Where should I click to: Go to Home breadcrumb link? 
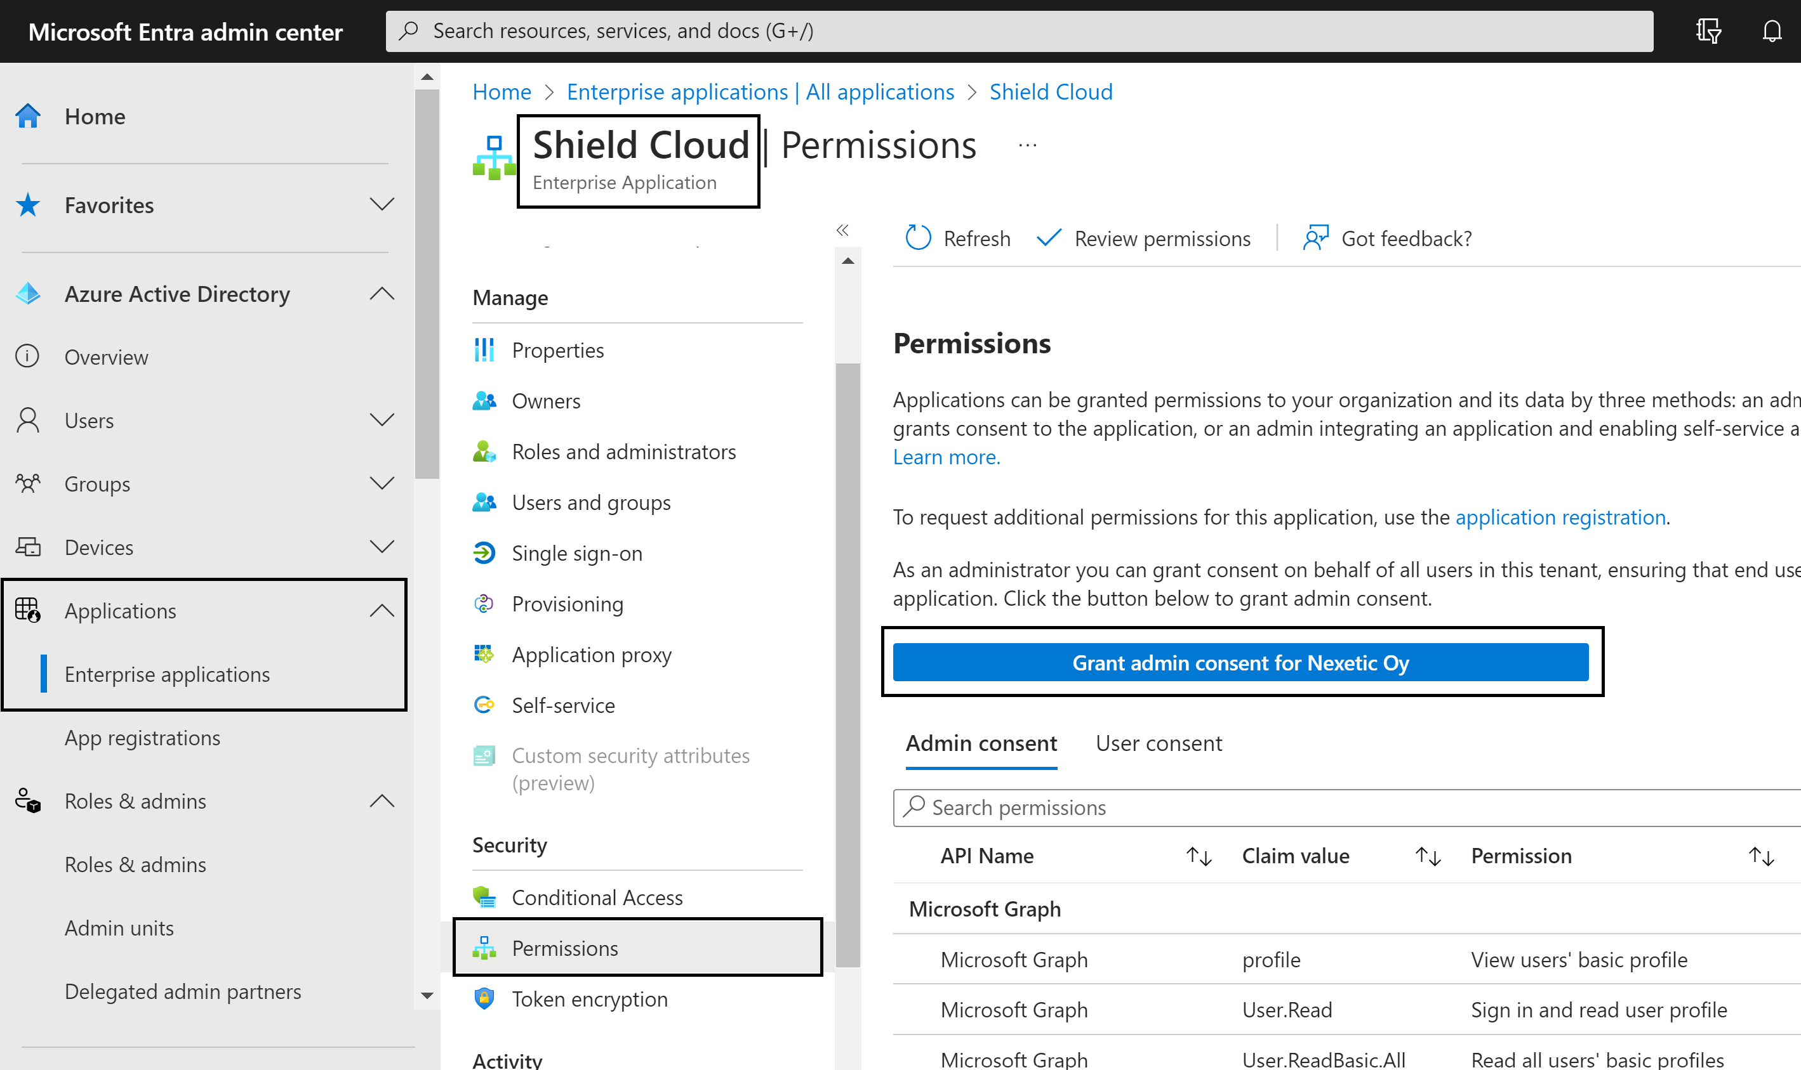(x=502, y=91)
